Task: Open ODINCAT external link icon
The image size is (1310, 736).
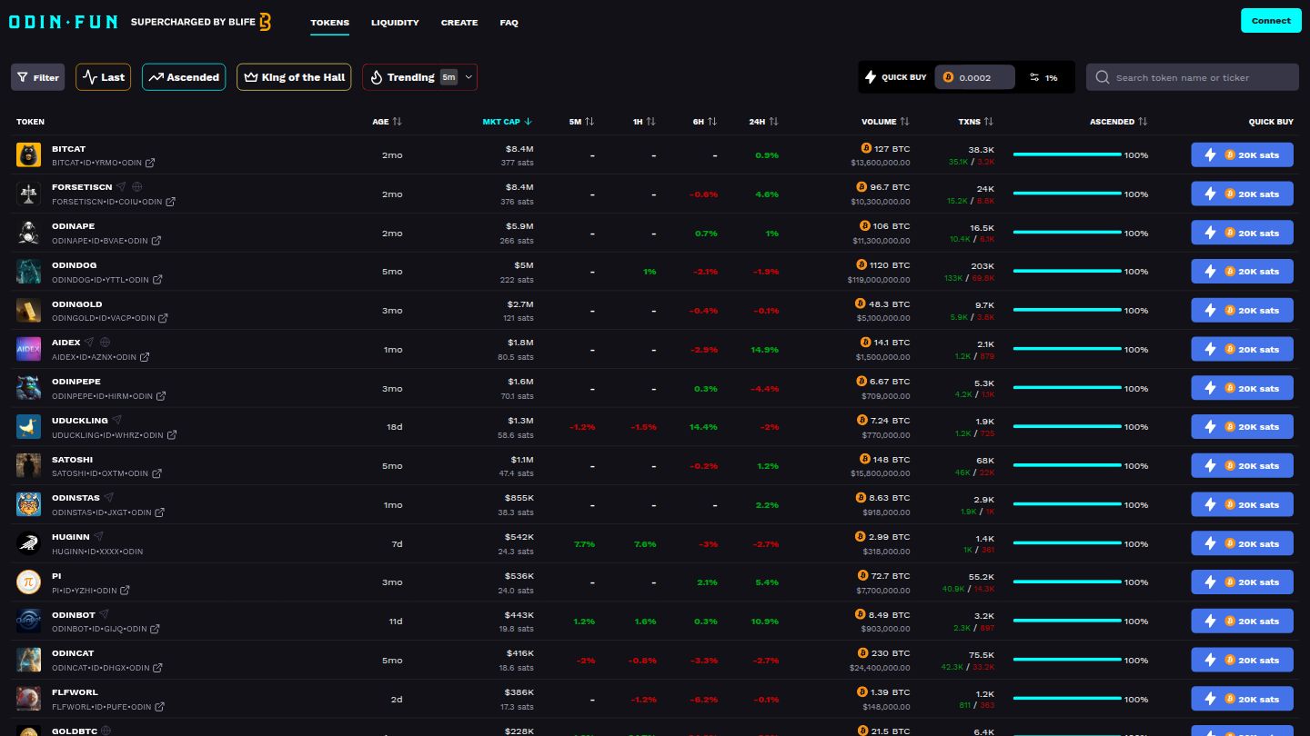Action: click(x=157, y=668)
